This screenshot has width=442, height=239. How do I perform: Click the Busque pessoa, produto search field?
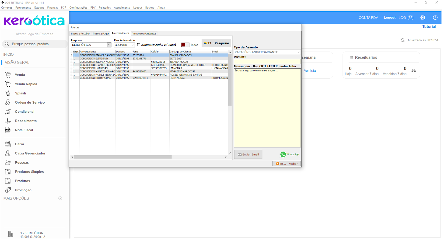pos(35,44)
